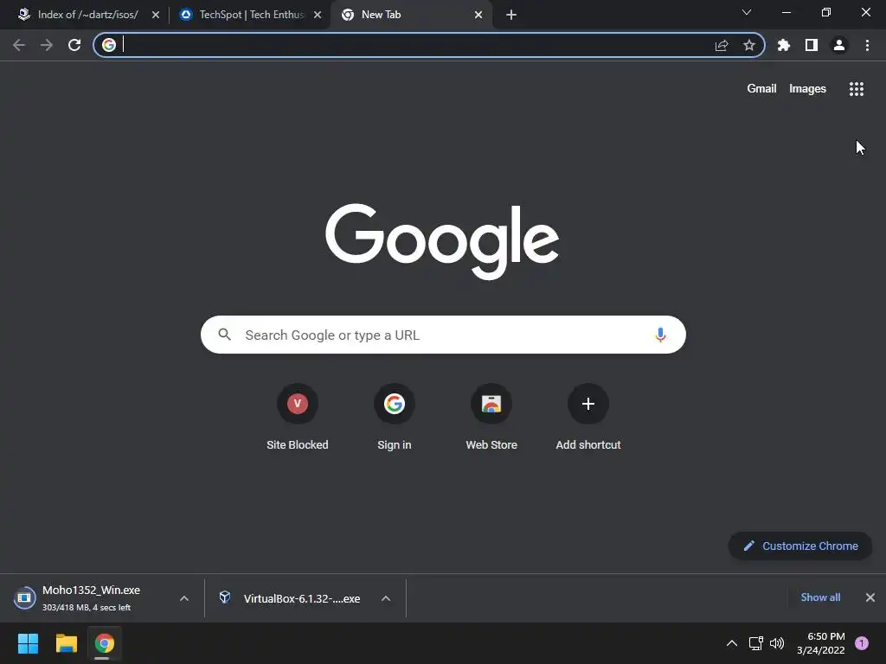Open File Explorer from taskbar
Screen dimensions: 886x664
66,643
